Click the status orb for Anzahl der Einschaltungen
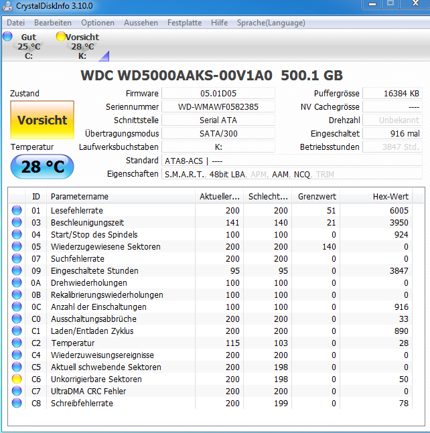This screenshot has height=433, width=430. 17,307
